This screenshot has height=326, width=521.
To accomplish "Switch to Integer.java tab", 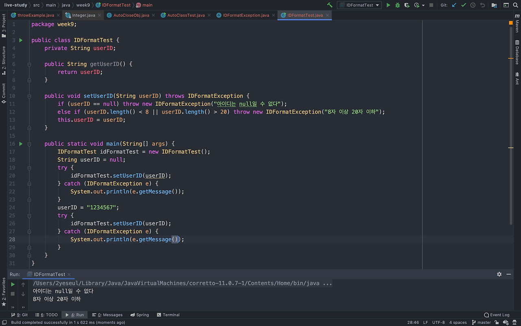I will 83,15.
